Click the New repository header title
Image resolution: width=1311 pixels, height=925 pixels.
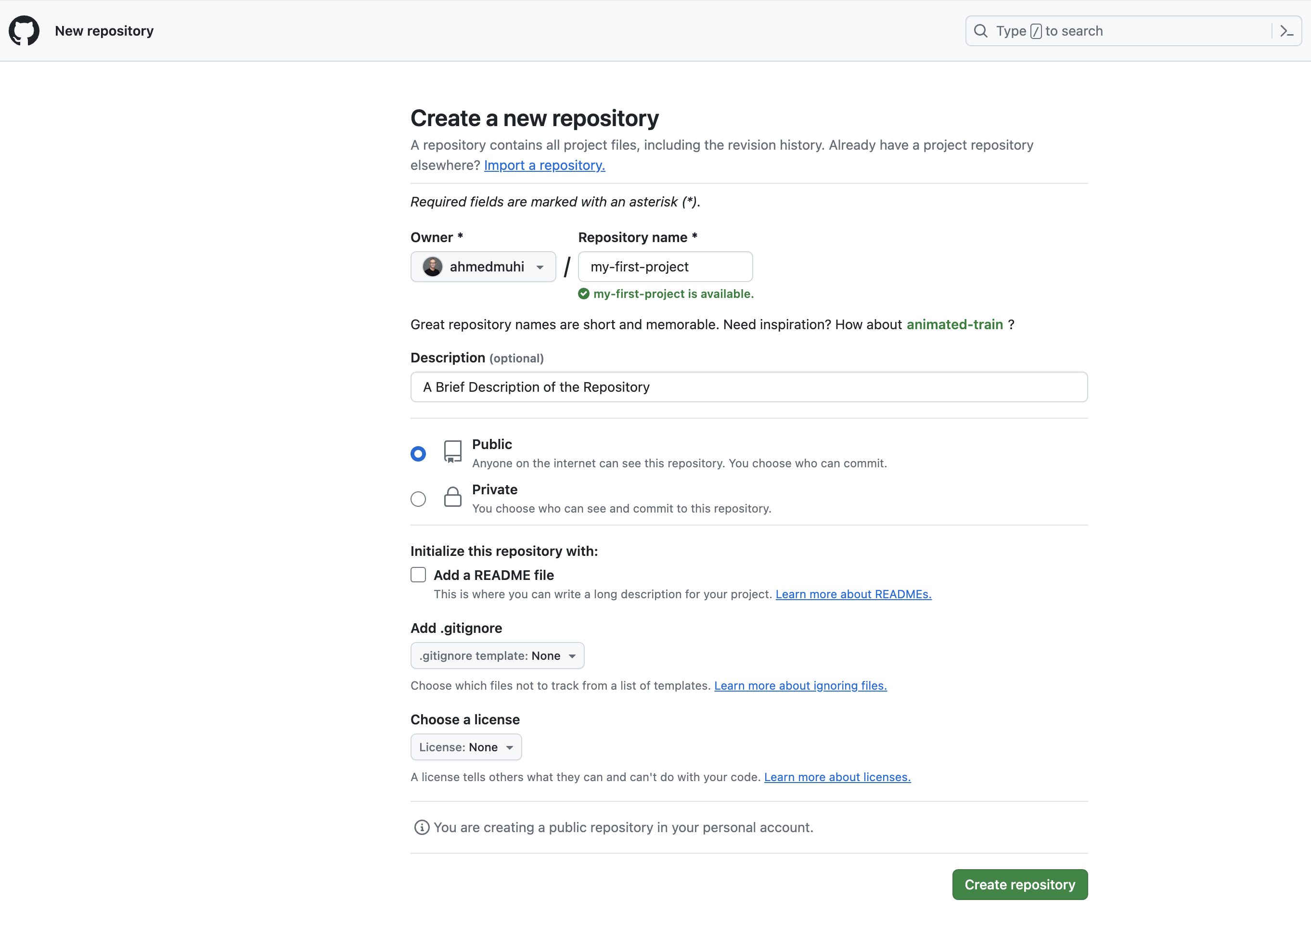tap(104, 31)
